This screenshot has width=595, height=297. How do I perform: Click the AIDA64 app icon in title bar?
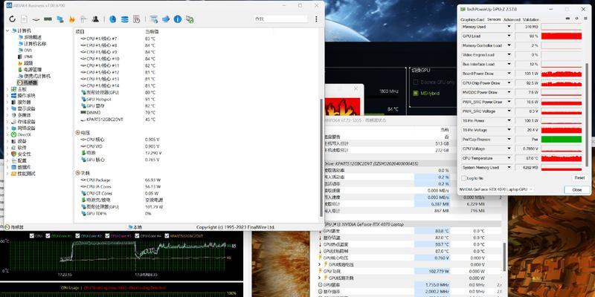tap(9, 6)
